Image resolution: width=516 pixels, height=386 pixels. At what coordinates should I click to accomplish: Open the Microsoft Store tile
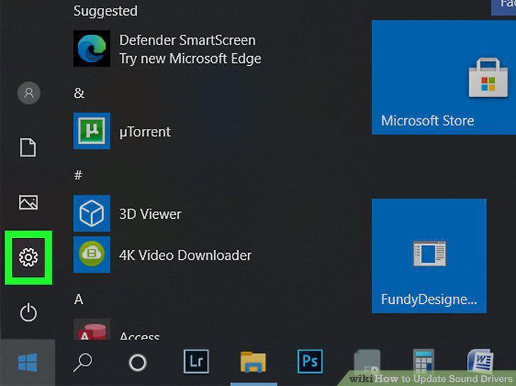point(444,77)
